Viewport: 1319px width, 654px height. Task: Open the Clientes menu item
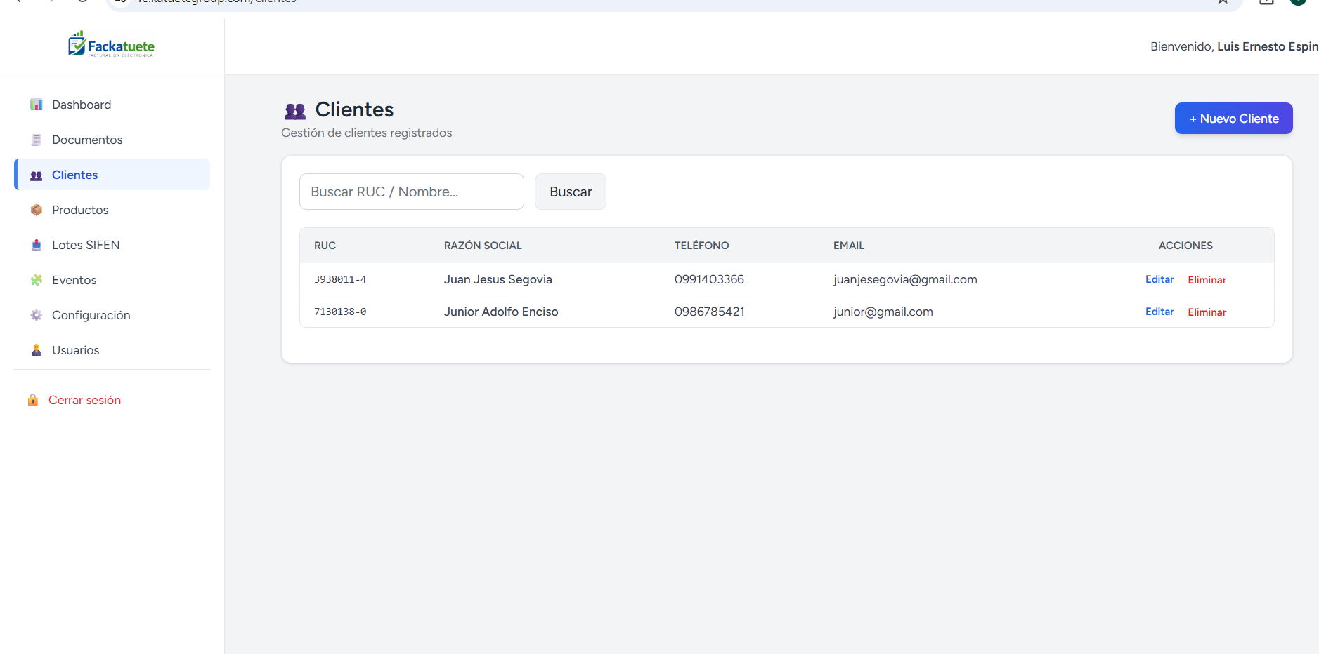[74, 175]
